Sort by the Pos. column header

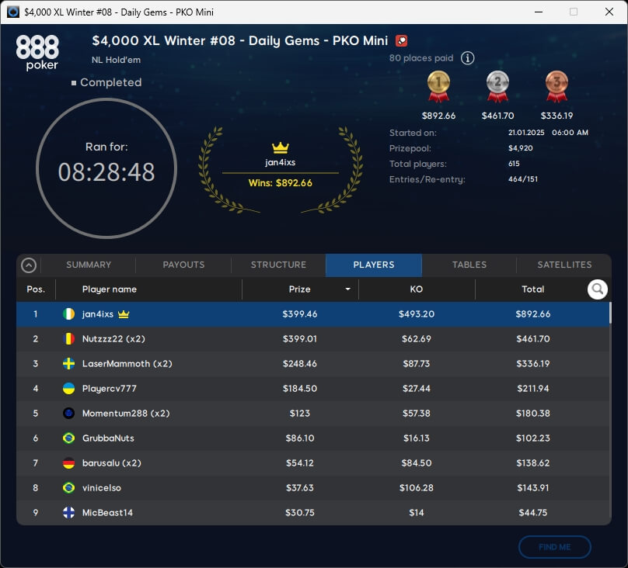click(x=36, y=289)
